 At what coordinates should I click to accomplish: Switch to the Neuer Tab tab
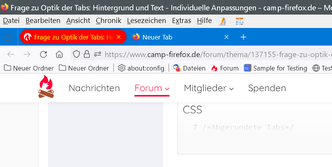click(173, 37)
